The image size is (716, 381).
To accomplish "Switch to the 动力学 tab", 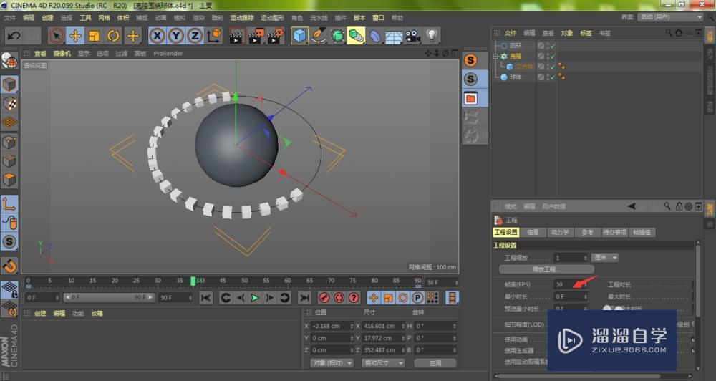I will pos(560,232).
